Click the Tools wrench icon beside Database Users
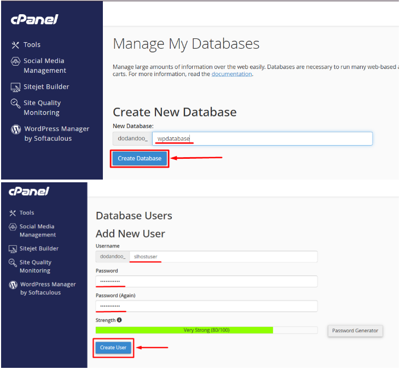The width and height of the screenshot is (400, 381). coord(13,213)
